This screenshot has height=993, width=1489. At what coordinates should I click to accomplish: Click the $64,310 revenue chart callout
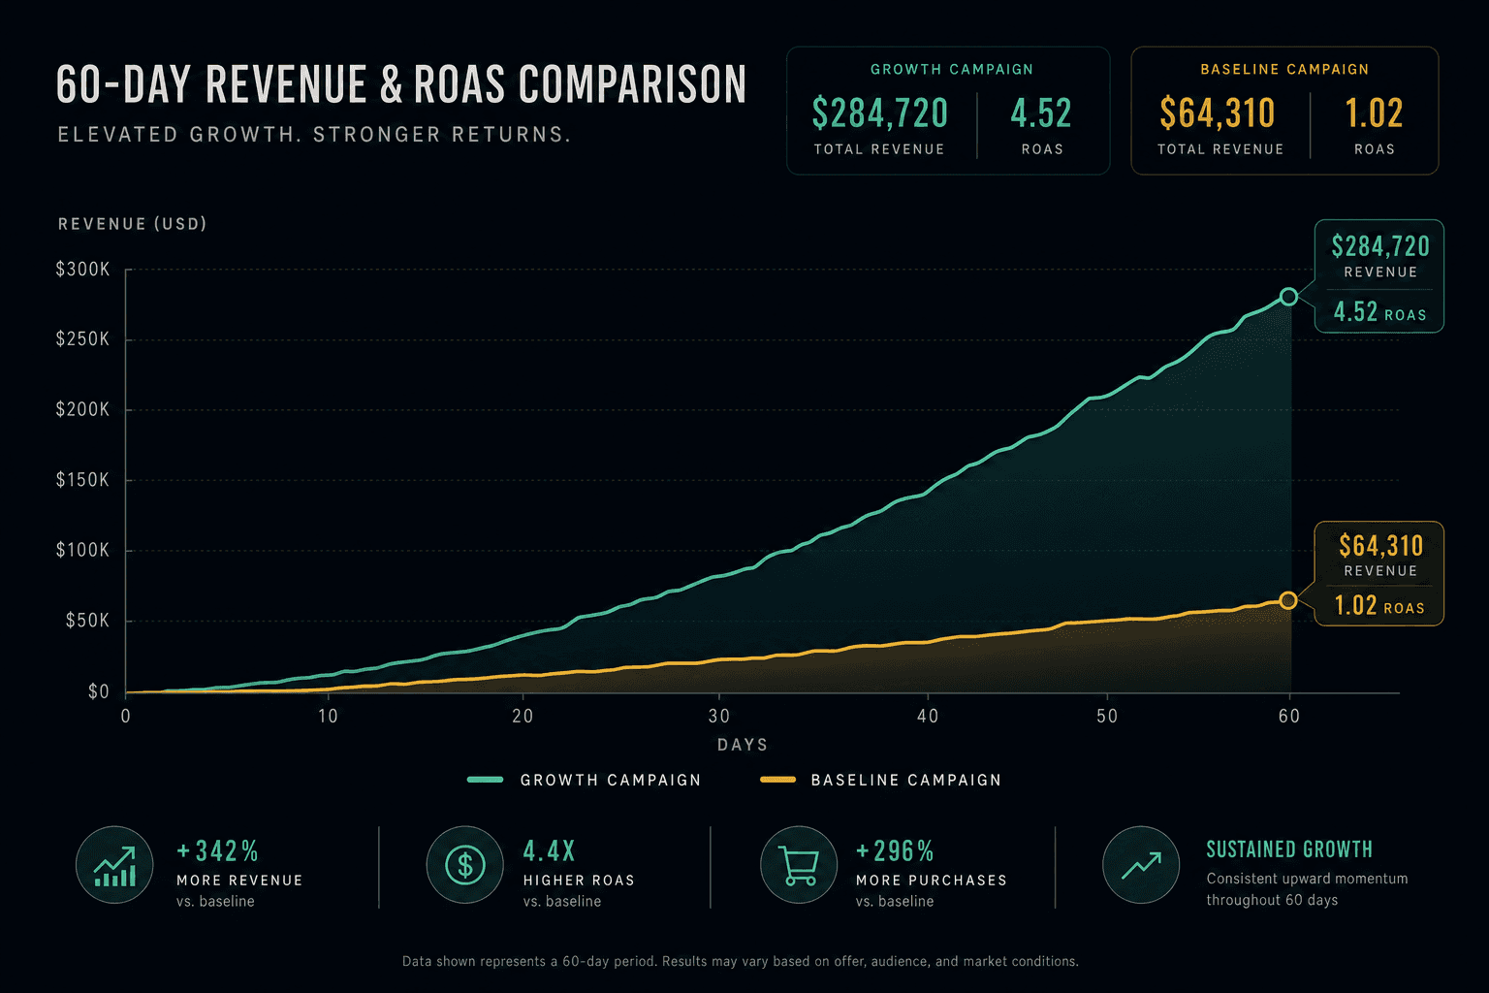pyautogui.click(x=1381, y=546)
